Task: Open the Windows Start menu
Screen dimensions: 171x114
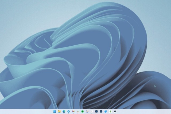Action: tap(55, 111)
